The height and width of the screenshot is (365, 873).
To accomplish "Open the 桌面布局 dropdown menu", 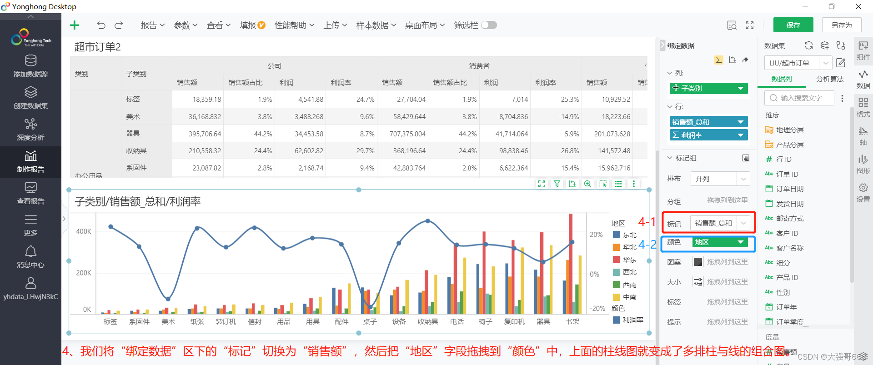I will click(425, 25).
